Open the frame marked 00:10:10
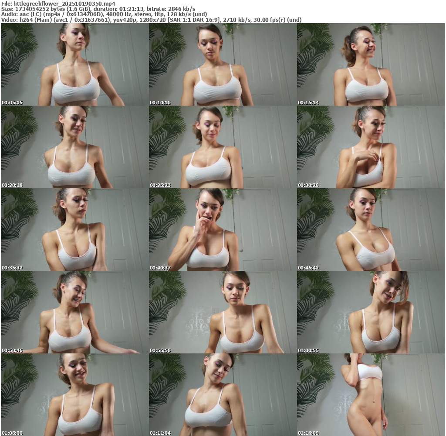Image resolution: width=446 pixels, height=436 pixels. tap(223, 64)
